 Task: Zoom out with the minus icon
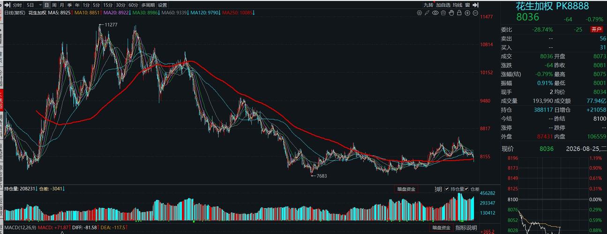[x=475, y=13]
